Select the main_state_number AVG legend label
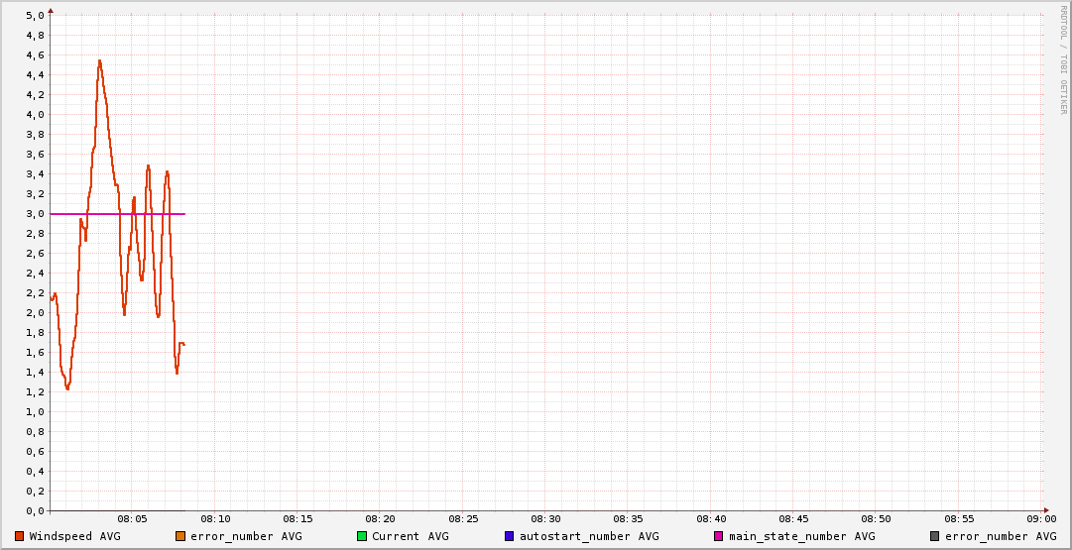This screenshot has width=1072, height=550. (x=801, y=536)
